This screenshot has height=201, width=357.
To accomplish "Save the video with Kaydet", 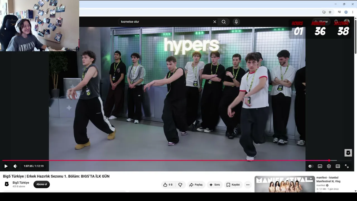I will coord(233,185).
